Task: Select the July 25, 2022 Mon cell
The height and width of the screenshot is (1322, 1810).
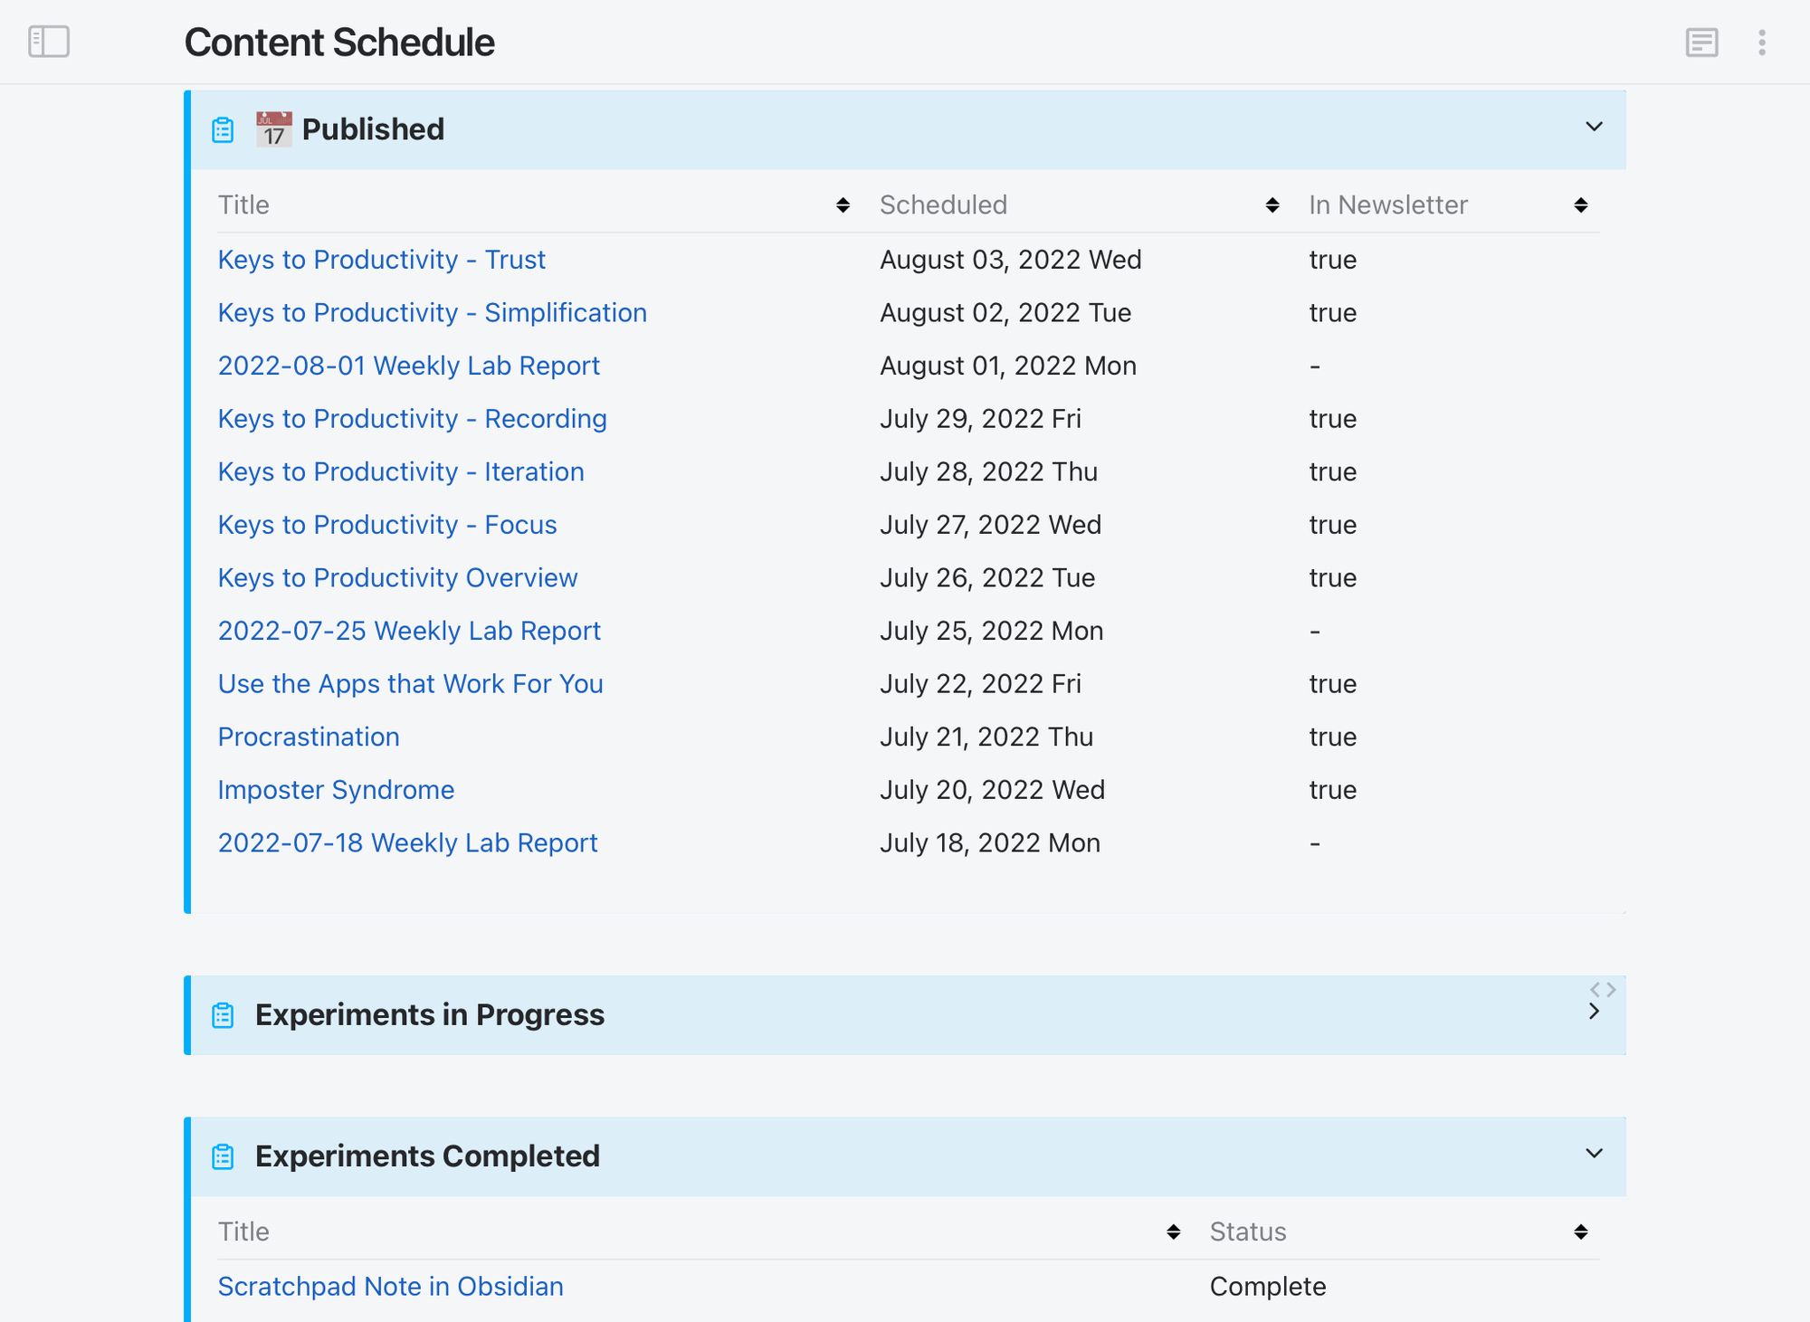Action: tap(992, 631)
